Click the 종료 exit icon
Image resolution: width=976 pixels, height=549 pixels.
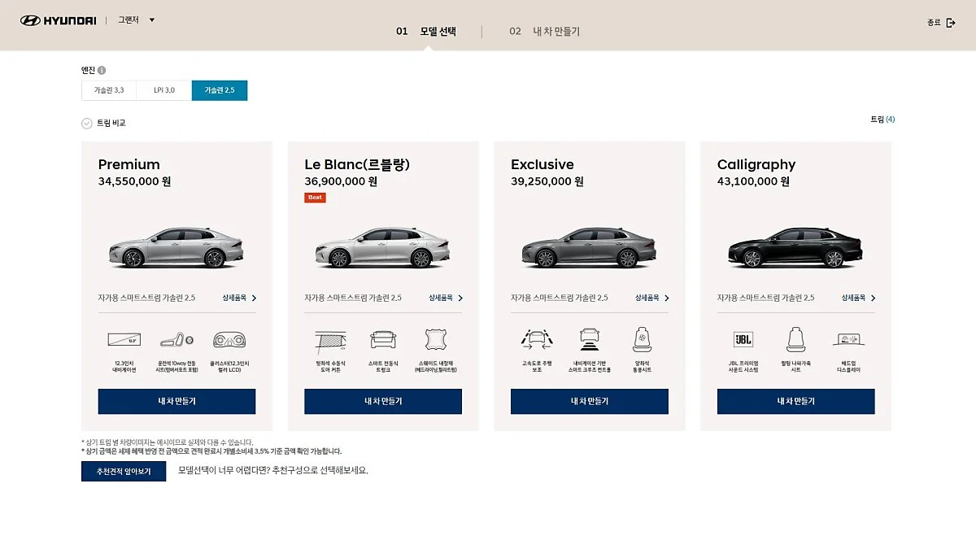click(951, 23)
